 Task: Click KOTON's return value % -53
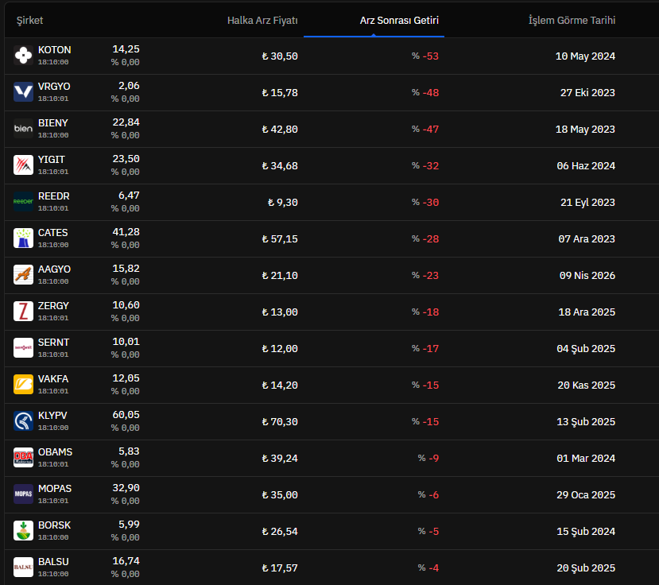point(425,56)
